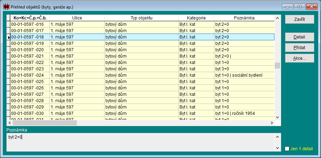Click the application icon in title bar

click(6, 6)
